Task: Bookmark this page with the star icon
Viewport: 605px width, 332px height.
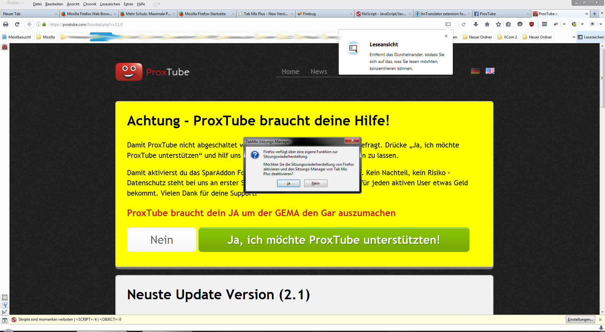Action: [498, 24]
